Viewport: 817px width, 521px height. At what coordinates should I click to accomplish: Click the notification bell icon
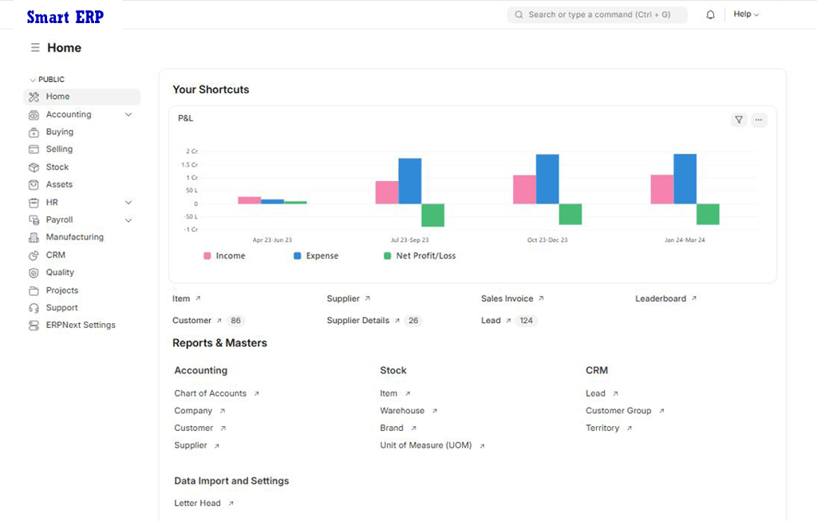pyautogui.click(x=710, y=14)
